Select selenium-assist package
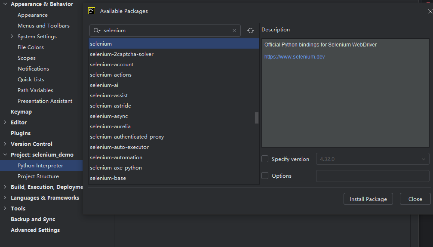The image size is (433, 247). pyautogui.click(x=173, y=96)
